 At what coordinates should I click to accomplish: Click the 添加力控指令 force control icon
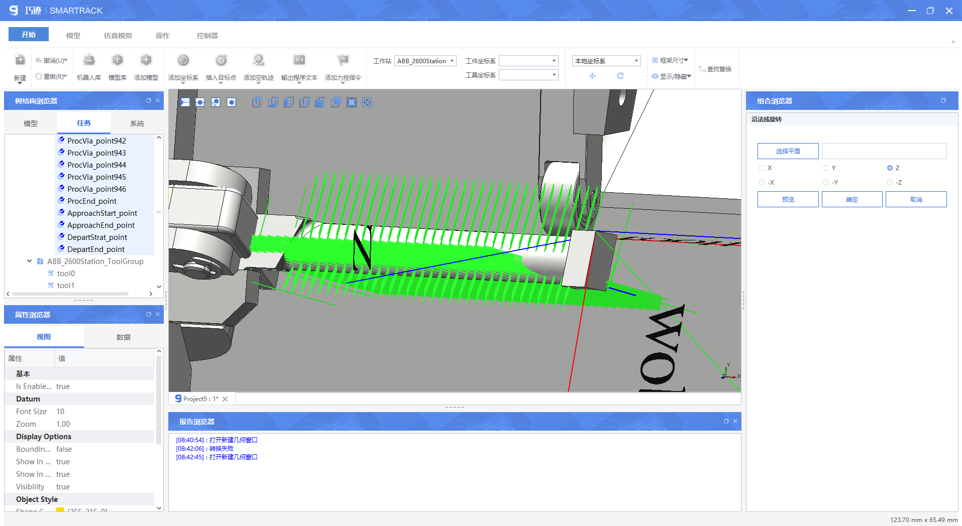pyautogui.click(x=343, y=61)
